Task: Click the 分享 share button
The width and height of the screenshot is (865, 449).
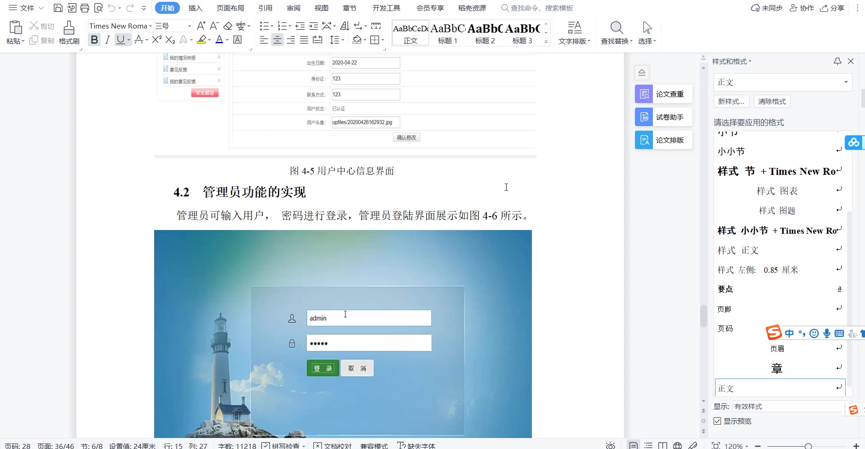Action: tap(832, 8)
